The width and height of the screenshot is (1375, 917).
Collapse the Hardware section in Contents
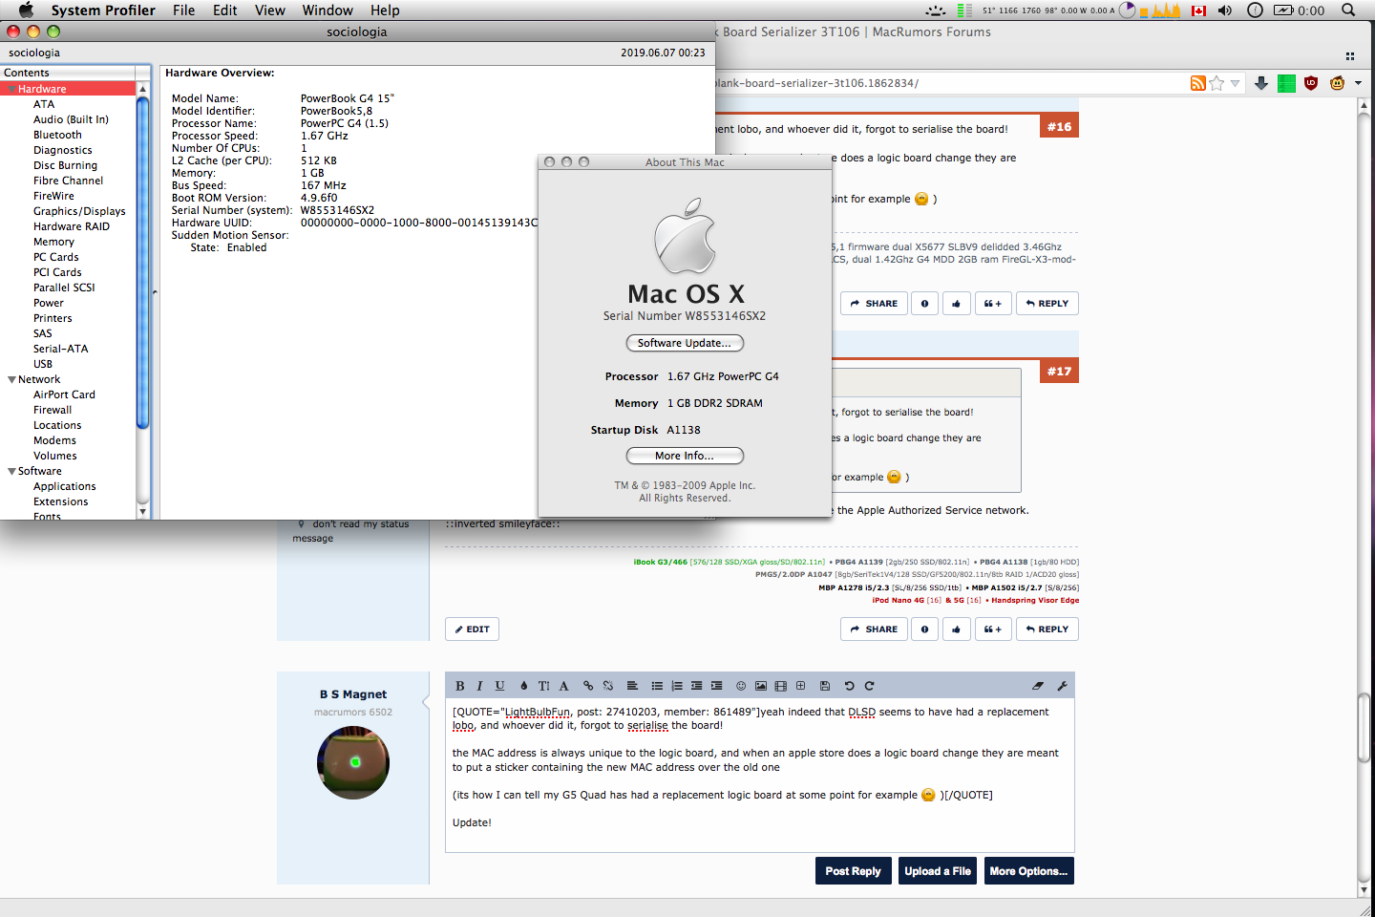(x=11, y=89)
